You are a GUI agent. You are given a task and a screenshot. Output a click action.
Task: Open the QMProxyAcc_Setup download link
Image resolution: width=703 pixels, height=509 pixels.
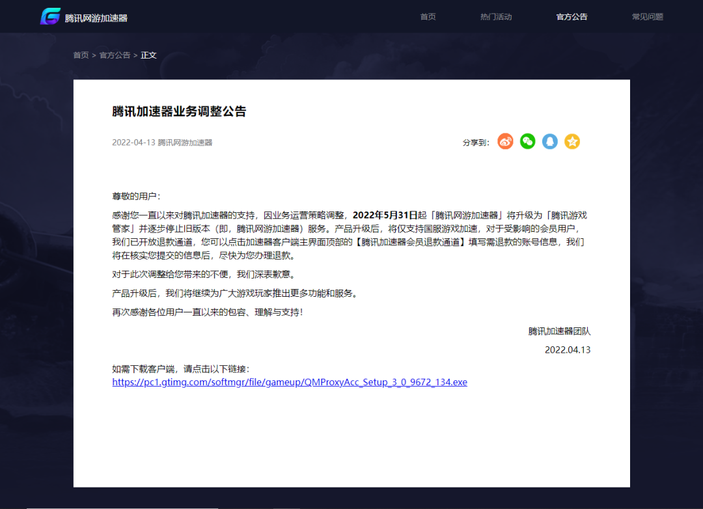point(290,382)
